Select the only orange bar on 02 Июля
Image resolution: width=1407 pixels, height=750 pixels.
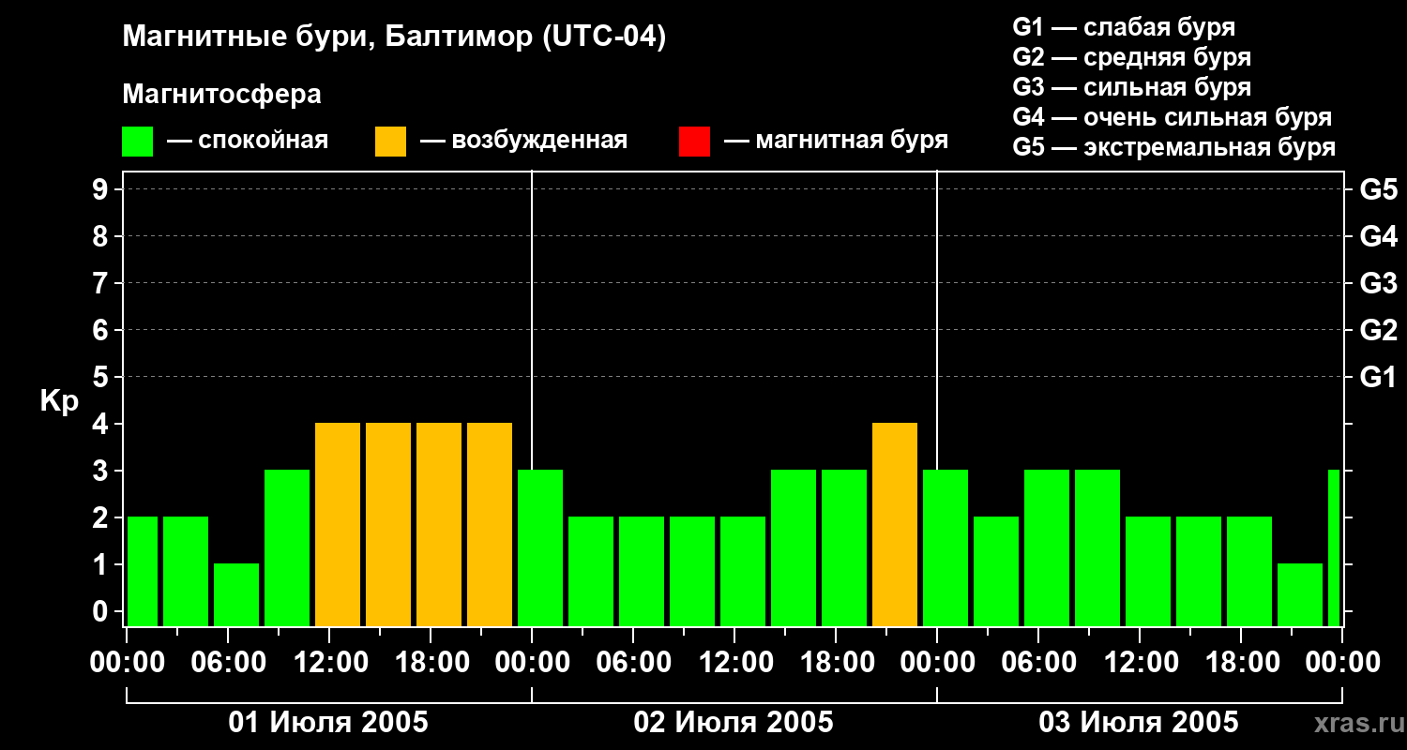point(894,525)
